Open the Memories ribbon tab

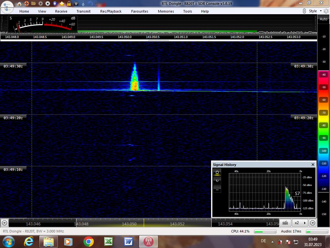pos(166,11)
